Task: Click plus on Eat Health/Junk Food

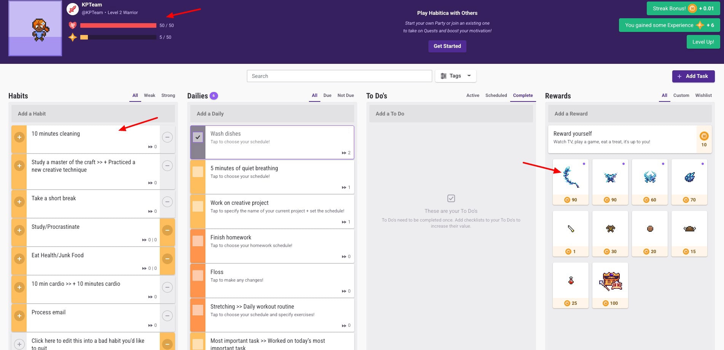Action: coord(19,259)
